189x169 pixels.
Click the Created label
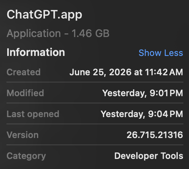pos(24,72)
